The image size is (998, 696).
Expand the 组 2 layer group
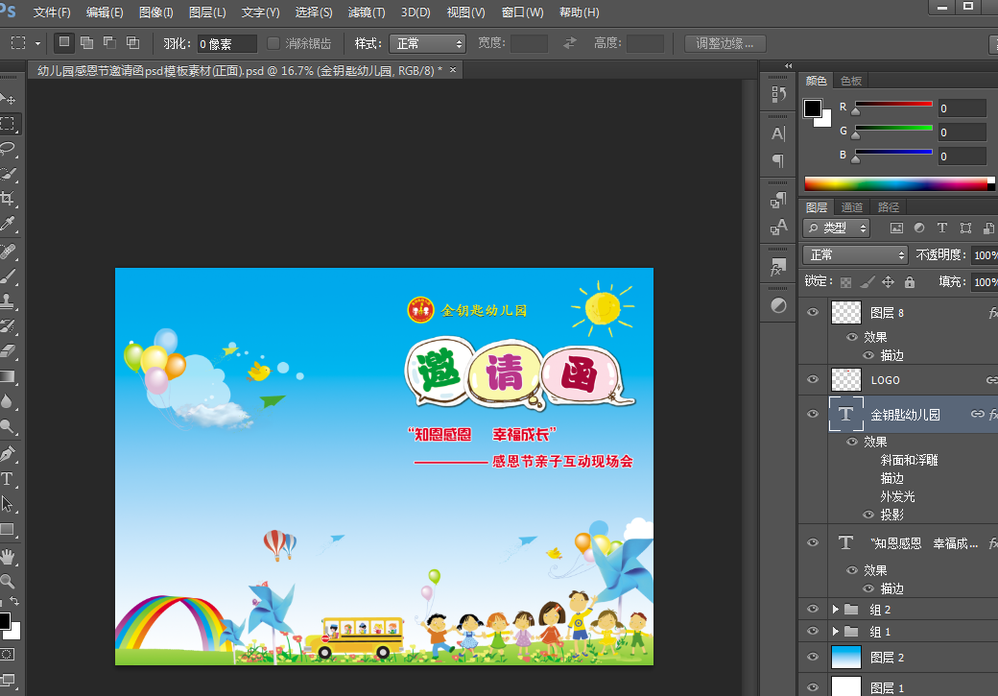click(836, 610)
